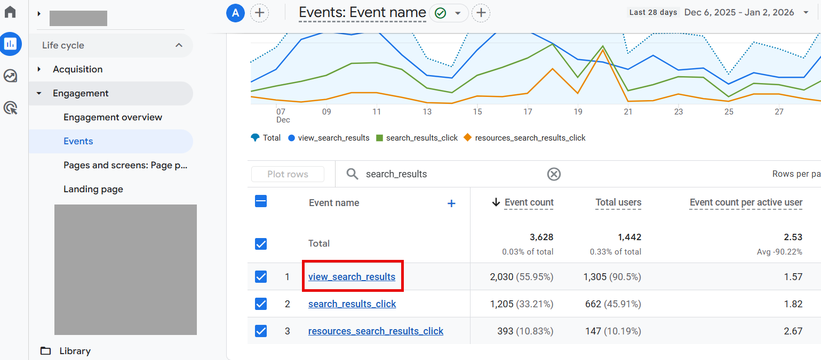
Task: Expand the Acquisition tree item
Action: [39, 69]
